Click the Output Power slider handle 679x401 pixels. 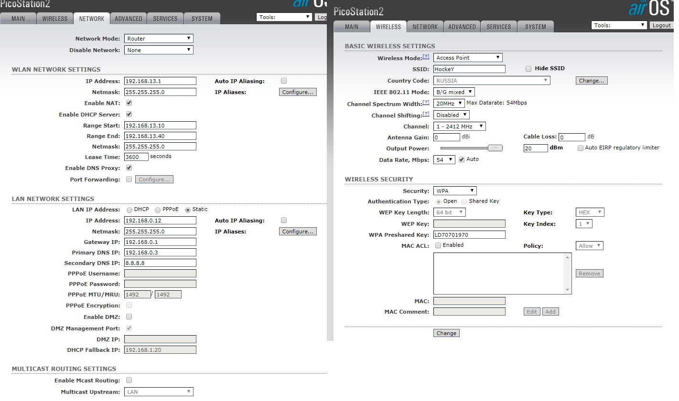tap(496, 148)
